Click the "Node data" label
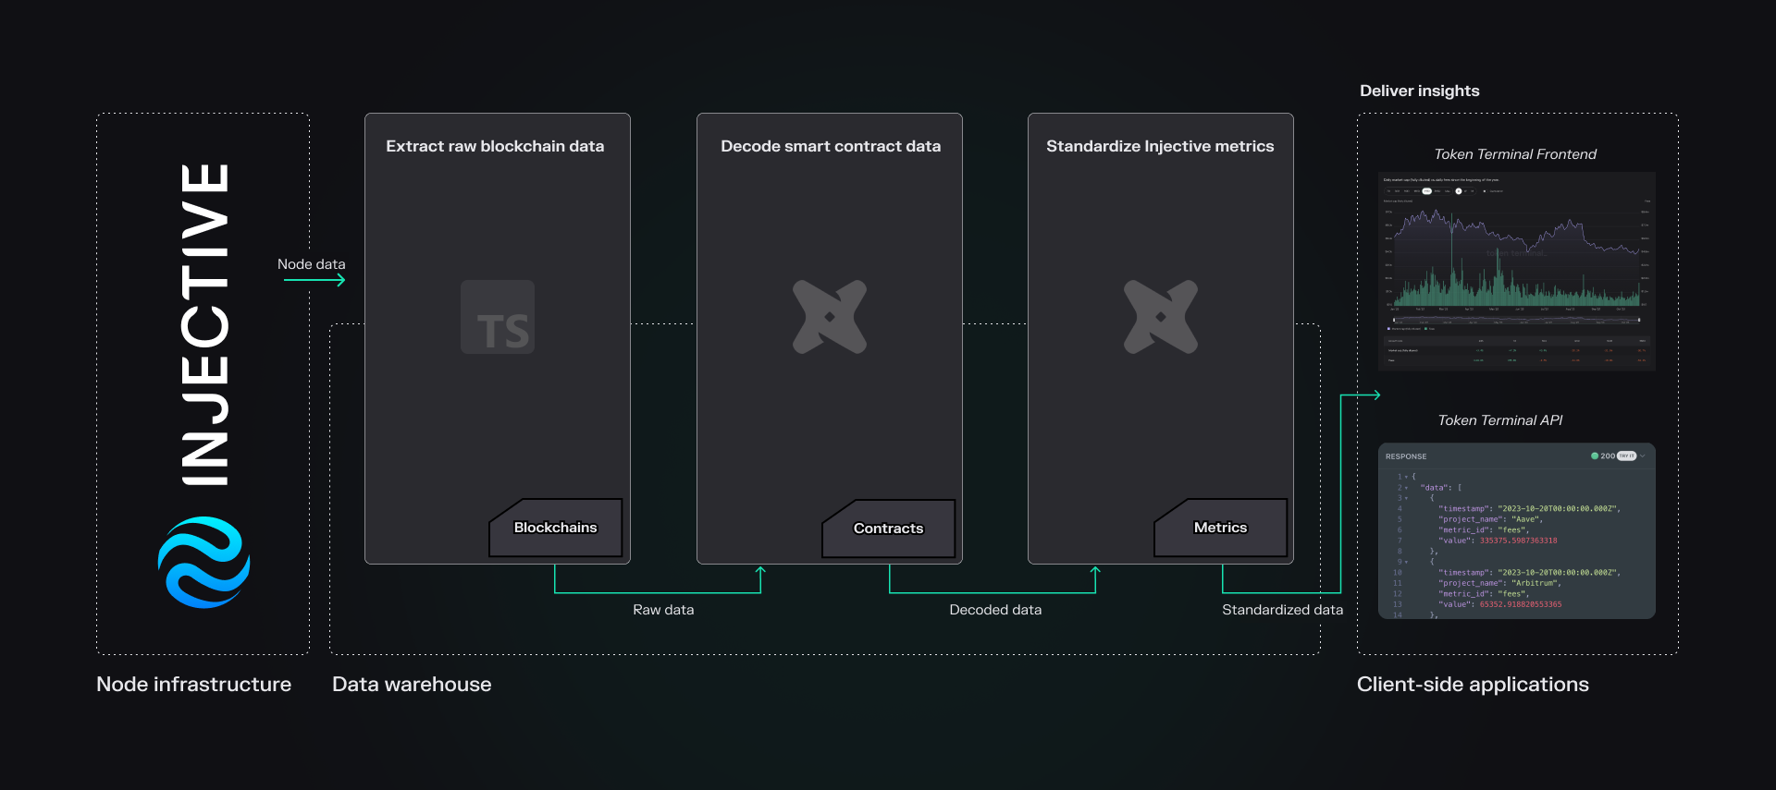 312,264
